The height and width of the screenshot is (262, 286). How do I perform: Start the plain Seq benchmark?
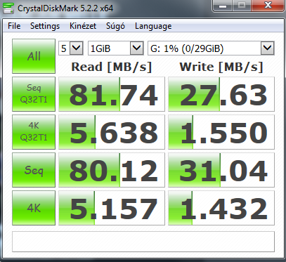pyautogui.click(x=34, y=170)
